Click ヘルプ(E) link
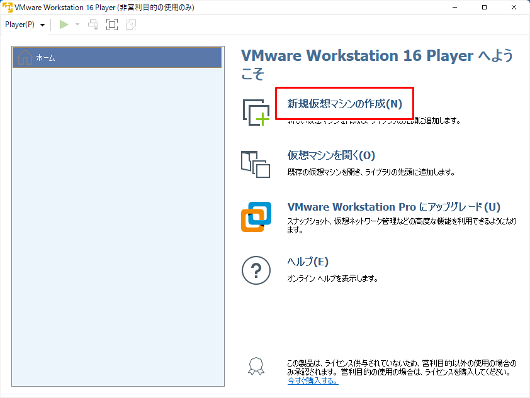 pos(308,262)
